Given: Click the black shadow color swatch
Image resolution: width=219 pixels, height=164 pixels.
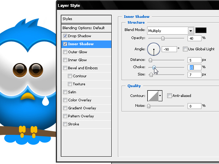Looking at the screenshot, I should tap(201, 31).
